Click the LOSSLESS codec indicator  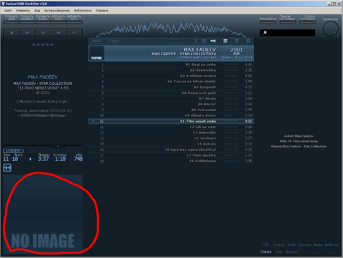coord(13,150)
